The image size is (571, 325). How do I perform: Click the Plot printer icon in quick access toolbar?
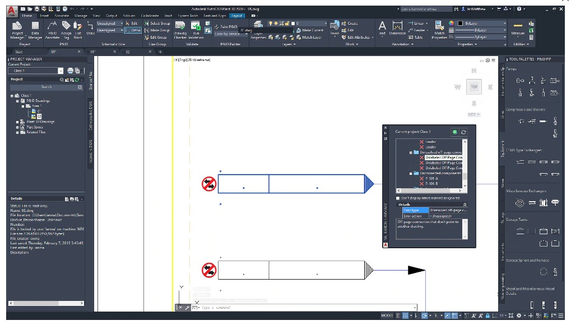(x=65, y=9)
